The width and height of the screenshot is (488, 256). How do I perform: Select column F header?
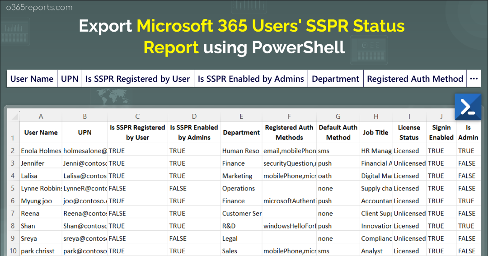(289, 116)
